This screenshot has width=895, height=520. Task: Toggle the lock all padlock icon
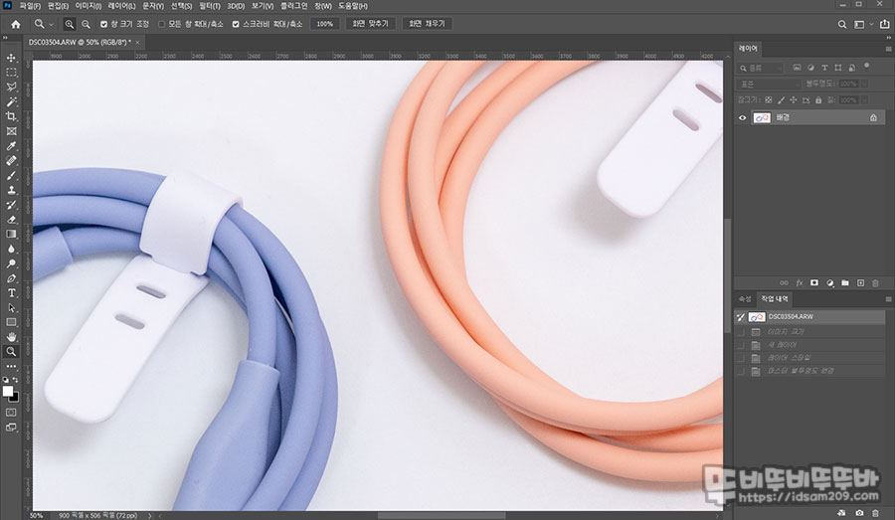[x=818, y=99]
